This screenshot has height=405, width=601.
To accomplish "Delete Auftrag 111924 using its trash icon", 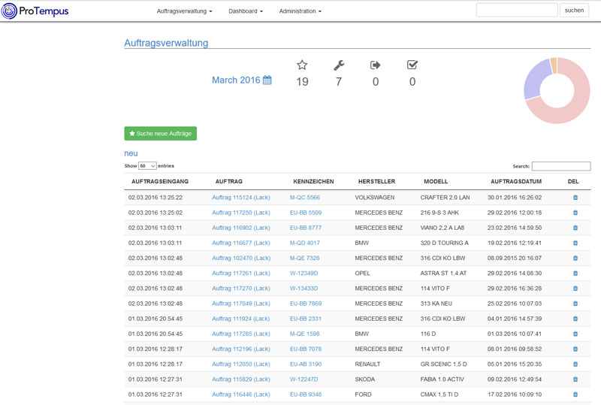I will pos(575,319).
